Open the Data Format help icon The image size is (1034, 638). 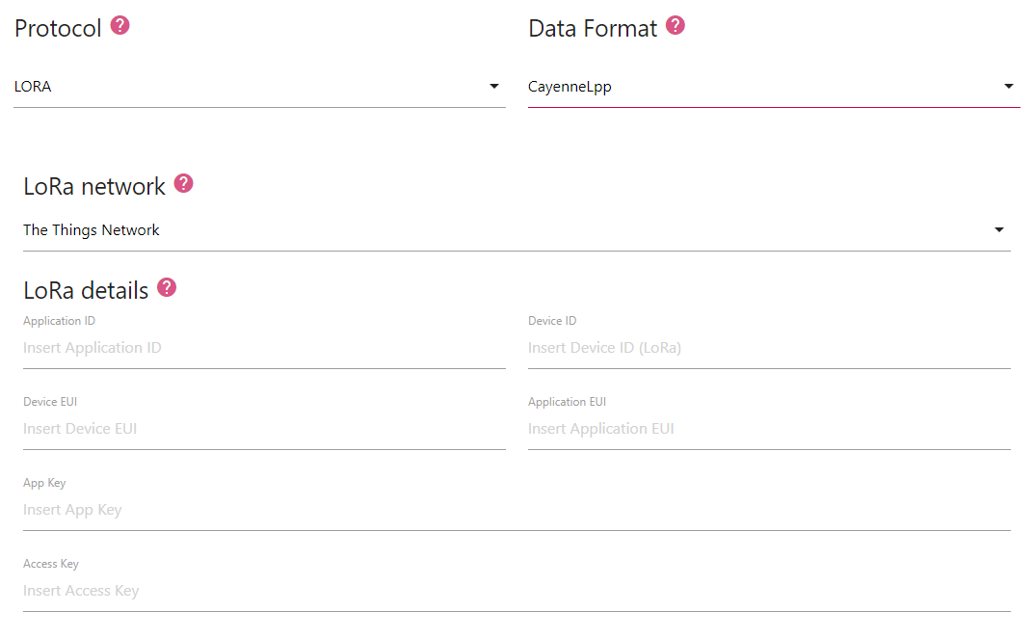coord(676,26)
